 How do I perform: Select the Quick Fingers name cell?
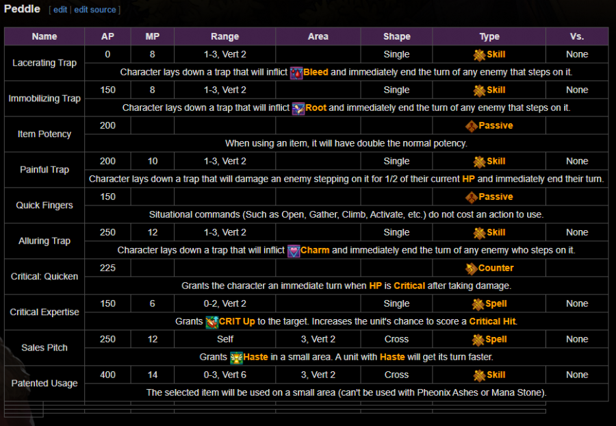coord(44,205)
